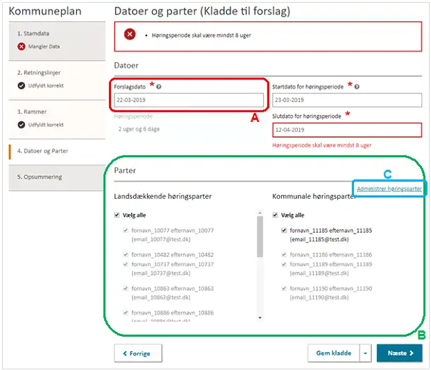431x370 pixels.
Task: Toggle Vælg alle for Landsdækkende høringsparter
Action: (x=117, y=215)
